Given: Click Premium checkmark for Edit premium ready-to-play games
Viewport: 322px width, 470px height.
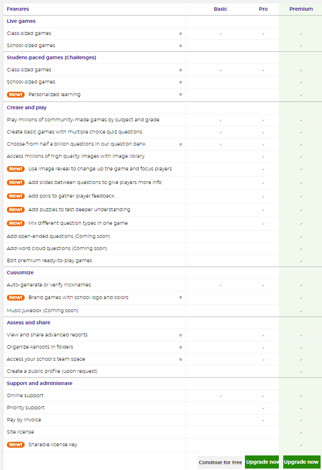Looking at the screenshot, I should click(x=301, y=261).
